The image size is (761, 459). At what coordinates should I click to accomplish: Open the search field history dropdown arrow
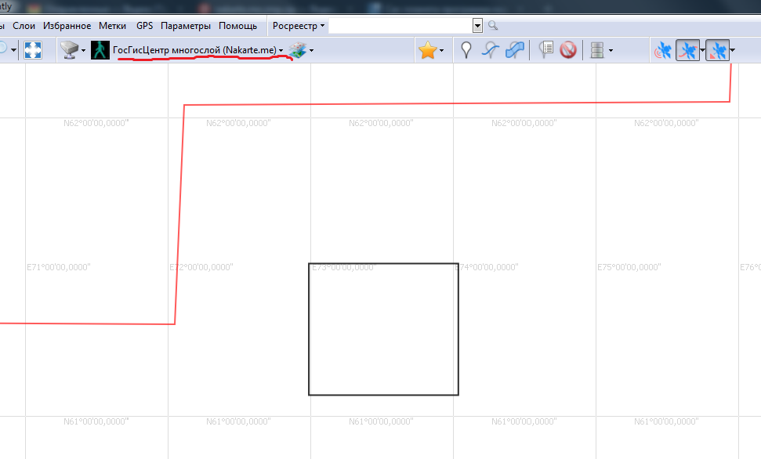[477, 26]
